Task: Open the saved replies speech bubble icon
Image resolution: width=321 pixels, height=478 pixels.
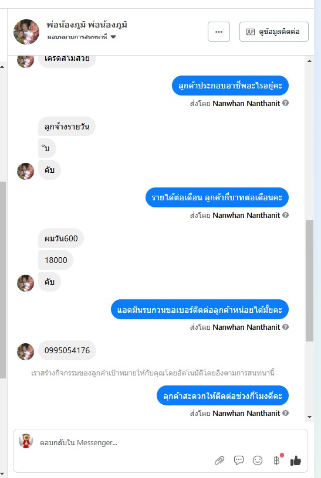Action: coord(238,460)
